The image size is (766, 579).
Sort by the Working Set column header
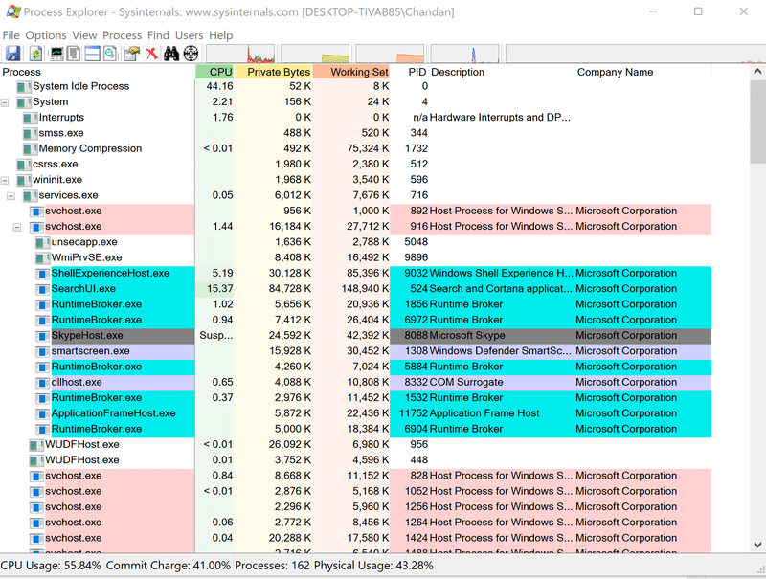(351, 72)
